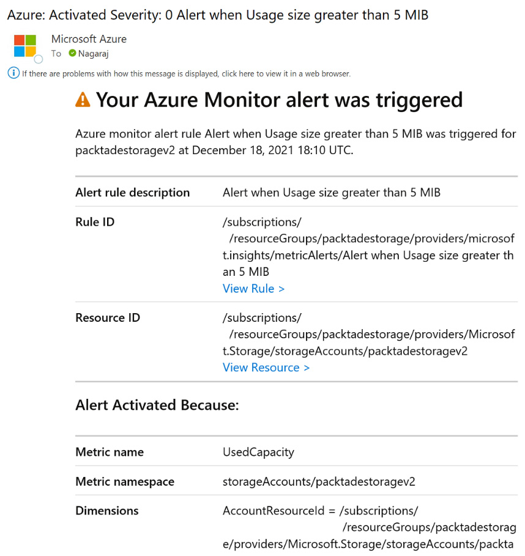Open the View Rule link
This screenshot has height=556, width=525.
[x=253, y=289]
